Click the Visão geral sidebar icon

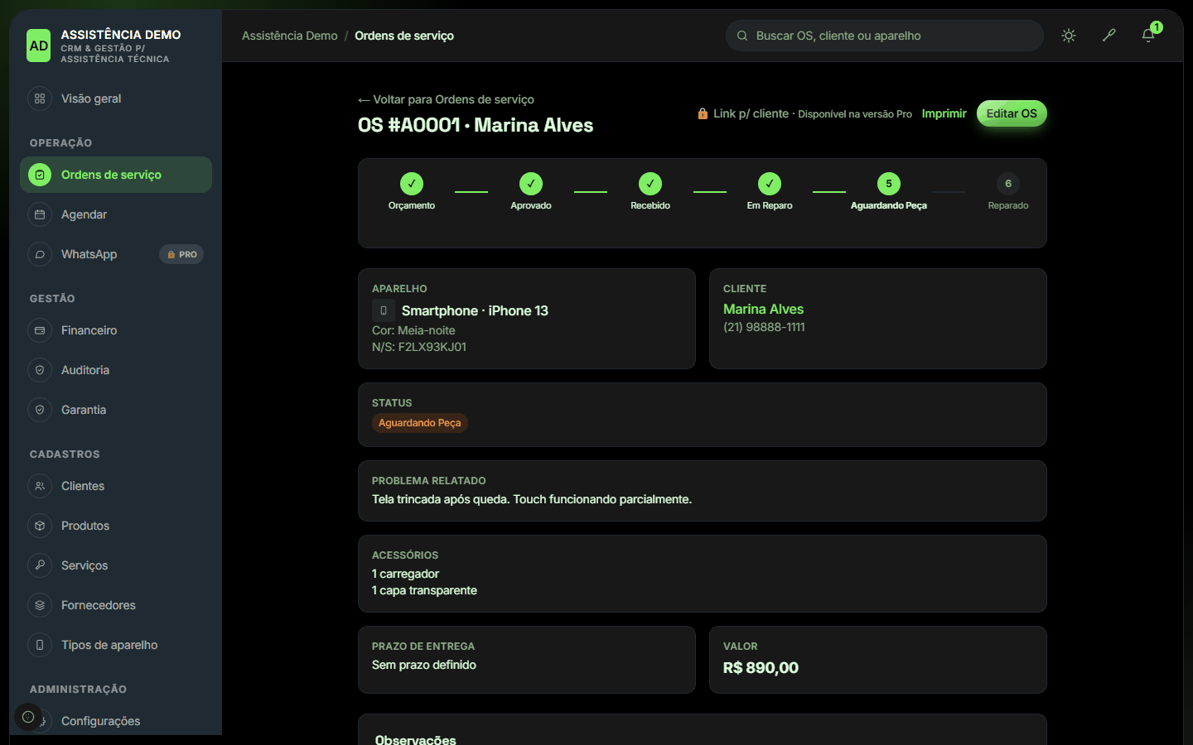[40, 99]
